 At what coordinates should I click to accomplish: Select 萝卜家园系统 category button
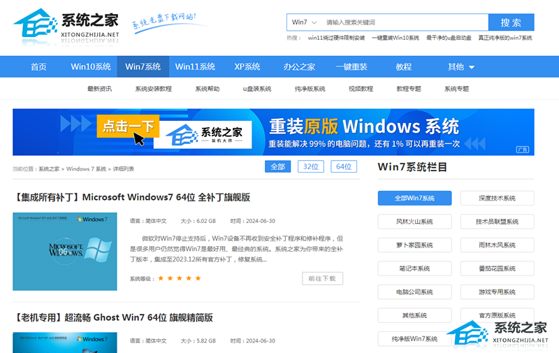pyautogui.click(x=414, y=245)
